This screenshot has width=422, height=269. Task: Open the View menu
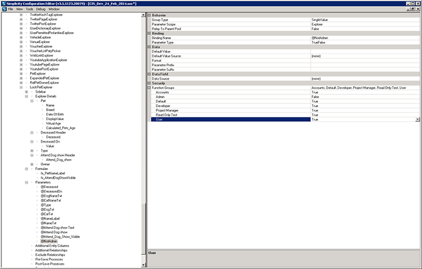(19, 9)
